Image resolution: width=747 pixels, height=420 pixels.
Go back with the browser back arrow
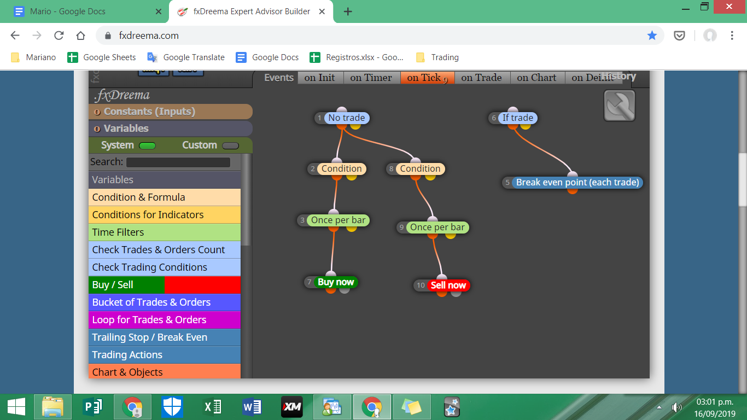[x=15, y=36]
